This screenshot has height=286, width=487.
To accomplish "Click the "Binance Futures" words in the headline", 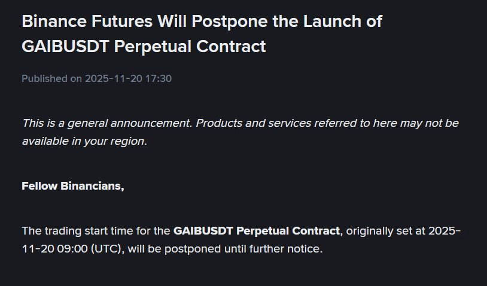I will pyautogui.click(x=87, y=21).
